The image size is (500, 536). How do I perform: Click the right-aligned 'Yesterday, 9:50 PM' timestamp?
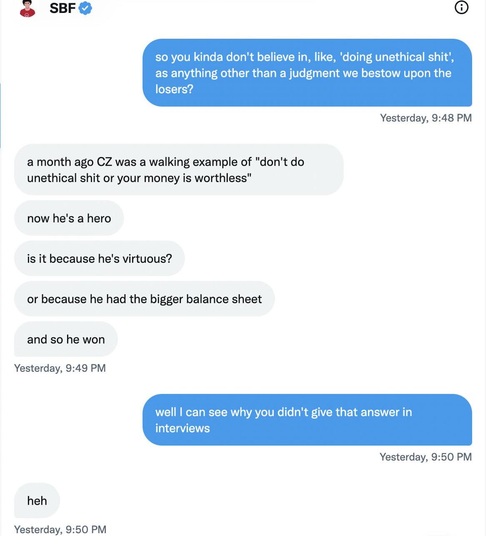pos(425,457)
